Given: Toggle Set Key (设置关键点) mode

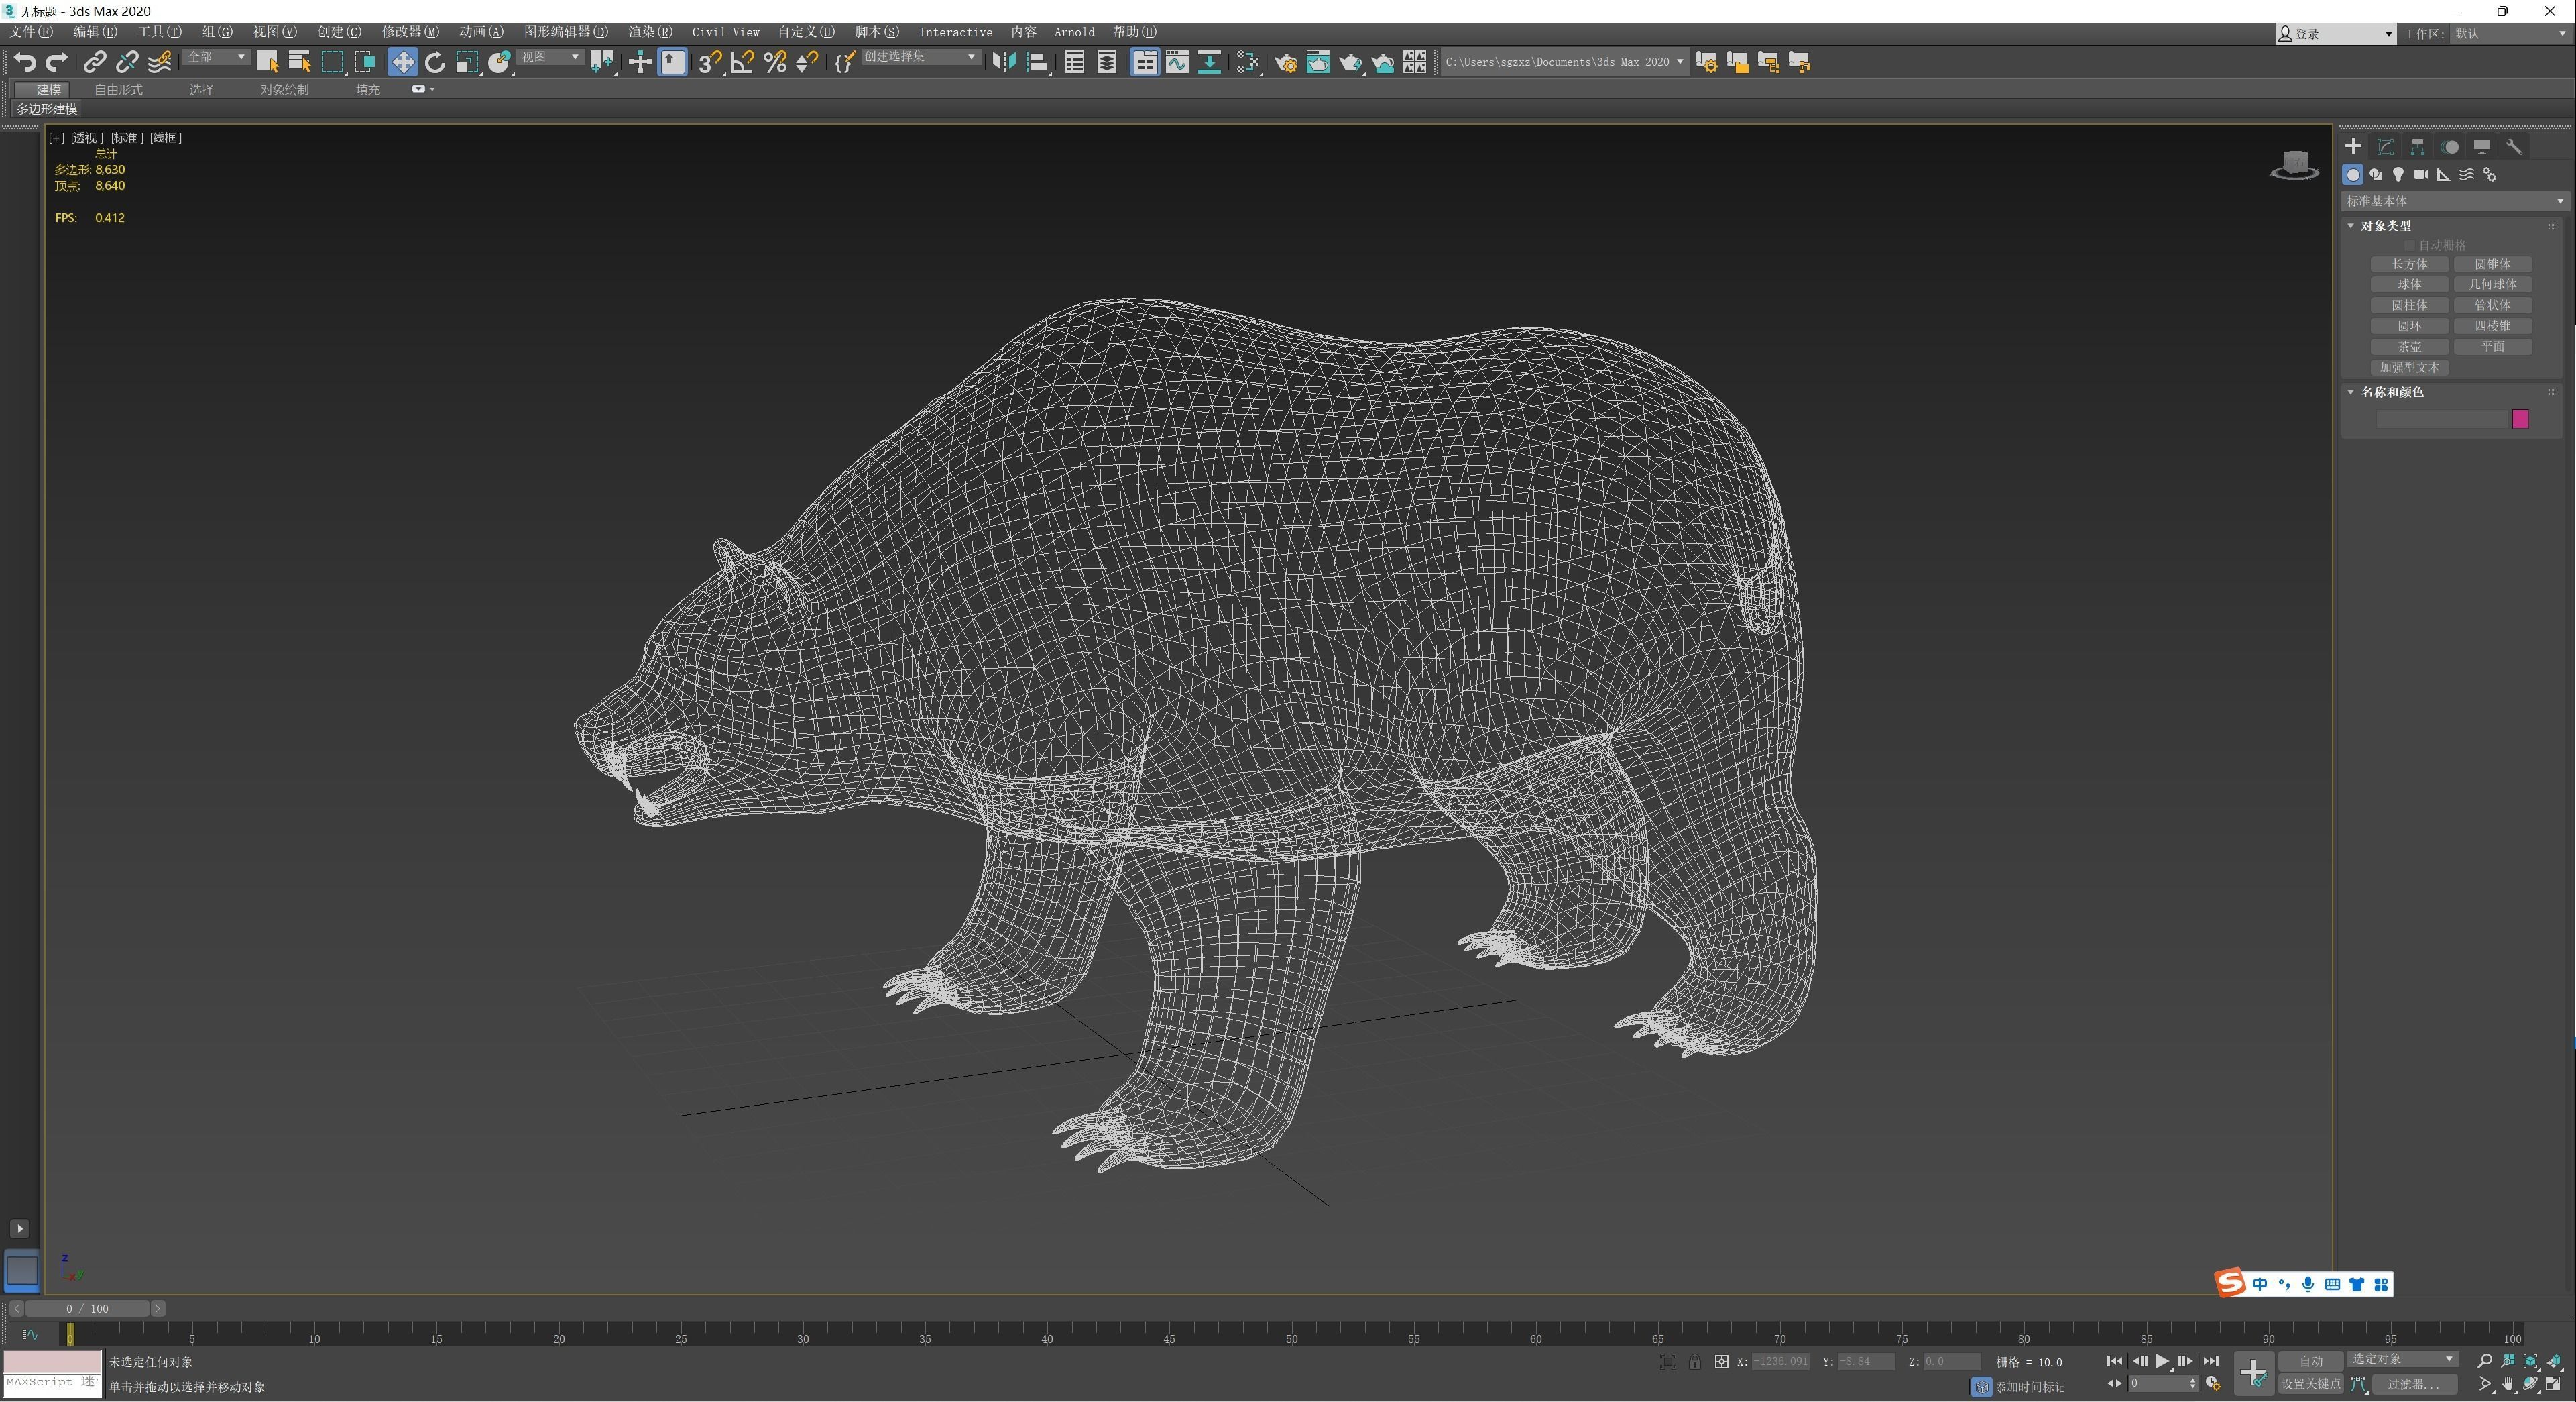Looking at the screenshot, I should pos(2310,1384).
